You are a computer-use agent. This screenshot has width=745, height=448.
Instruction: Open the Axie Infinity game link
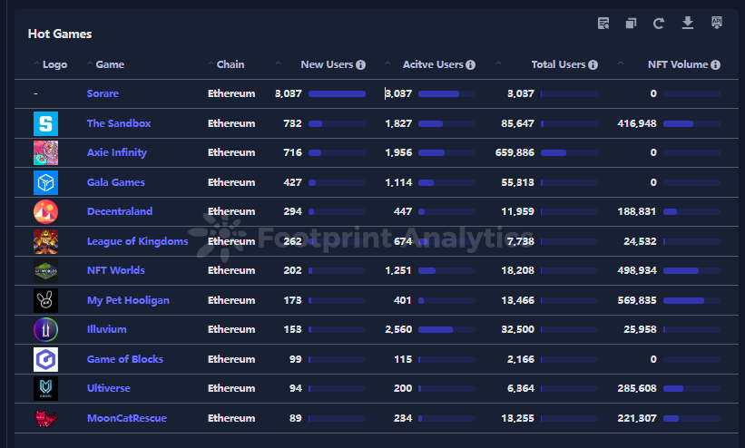(x=116, y=152)
